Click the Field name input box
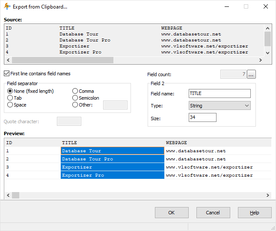Screen dimensions: 276x231 point(220,93)
